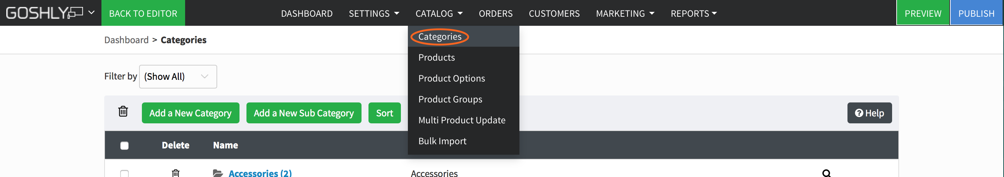Image resolution: width=1004 pixels, height=177 pixels.
Task: Click the Dashboard breadcrumb link
Action: tap(126, 40)
